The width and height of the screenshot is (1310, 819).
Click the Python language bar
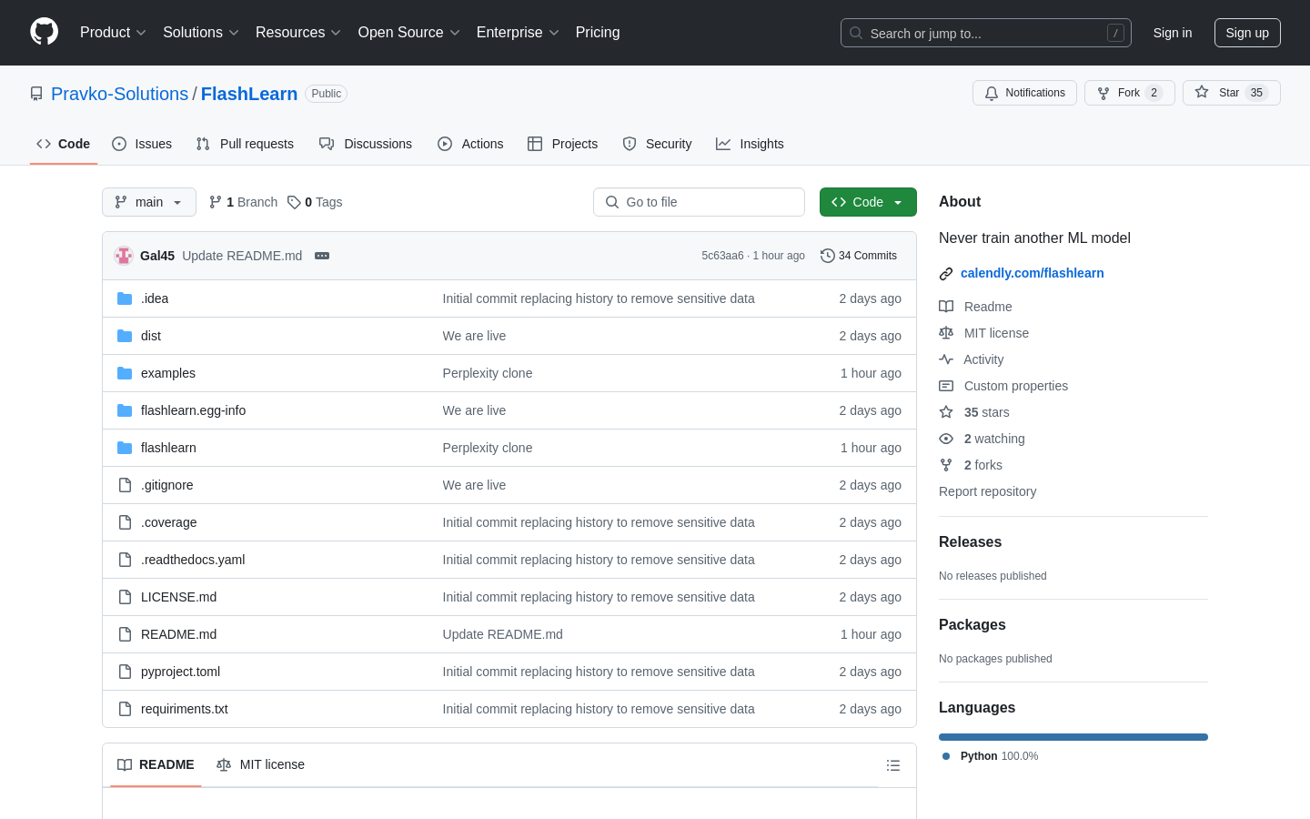[1073, 737]
